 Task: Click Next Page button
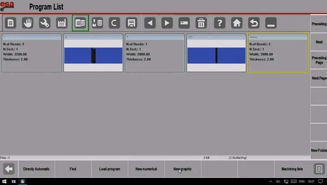click(x=319, y=78)
